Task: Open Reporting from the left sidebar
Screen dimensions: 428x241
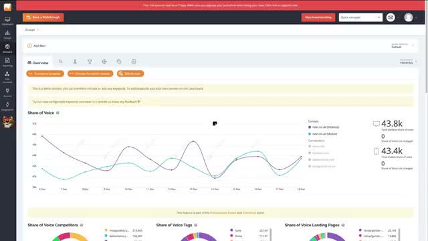Action: [x=7, y=62]
